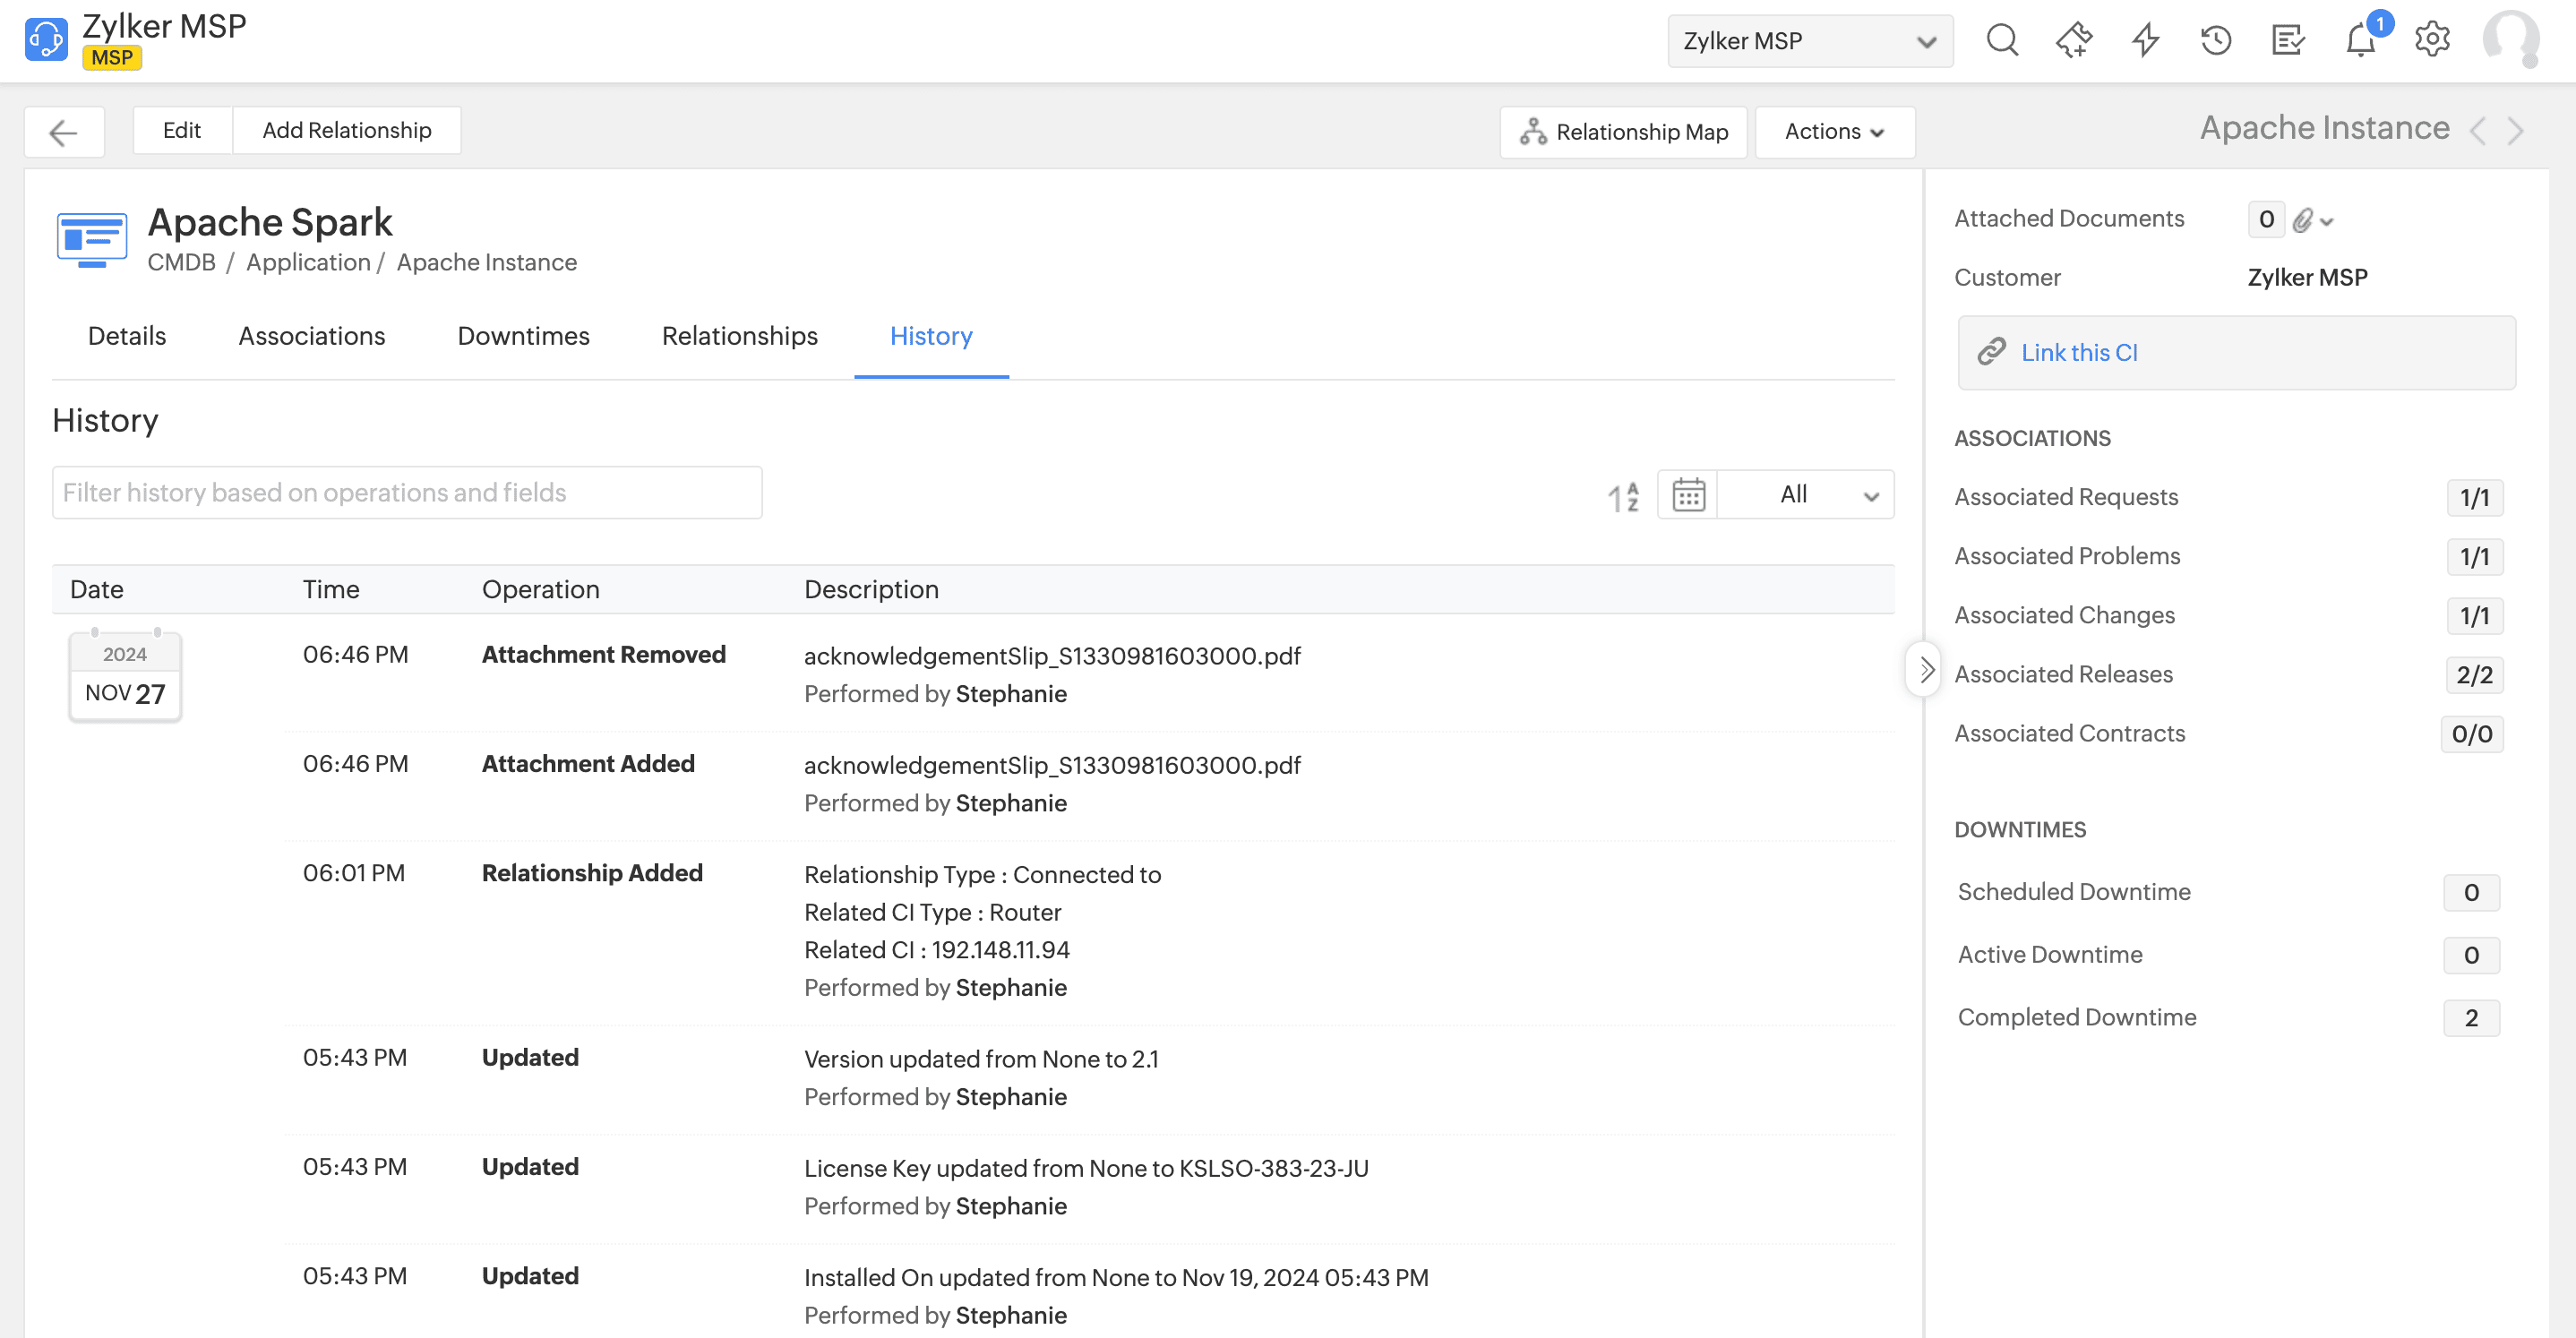Expand the Actions dropdown menu
This screenshot has width=2576, height=1338.
(1834, 132)
